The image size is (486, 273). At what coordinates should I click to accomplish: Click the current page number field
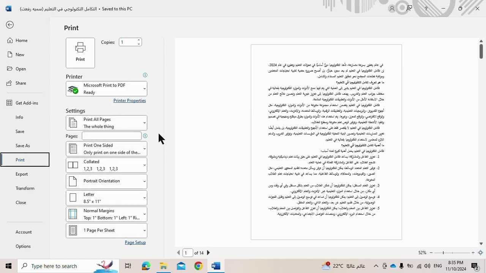tap(188, 253)
